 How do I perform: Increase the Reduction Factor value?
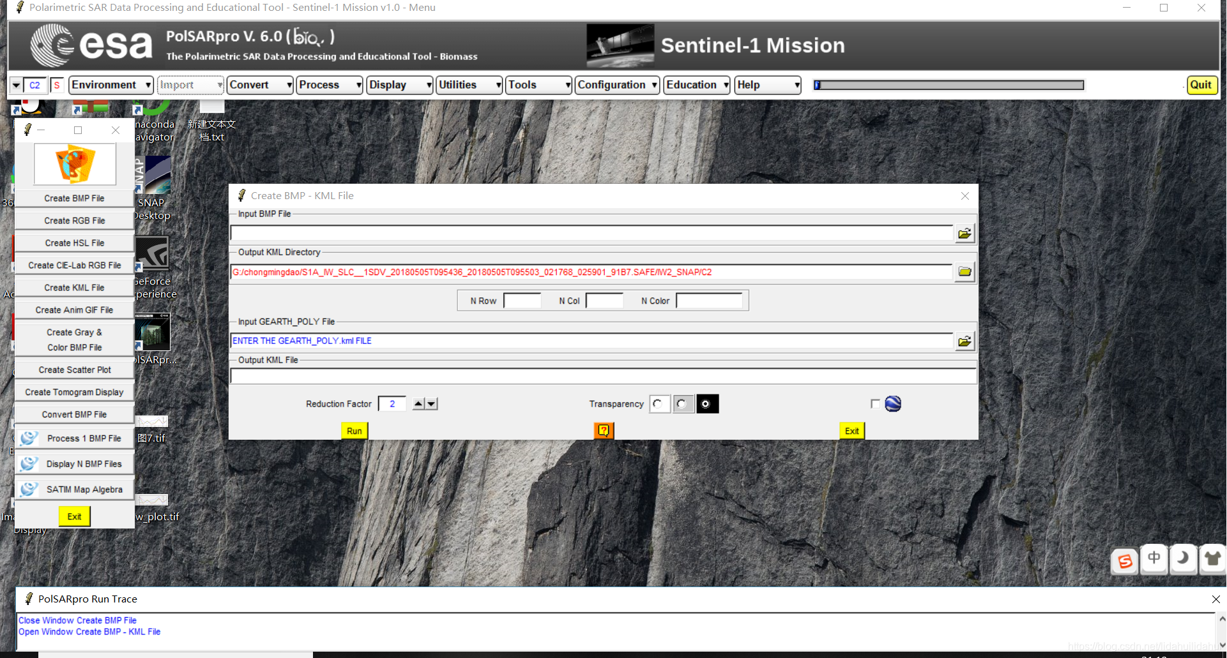(x=418, y=404)
